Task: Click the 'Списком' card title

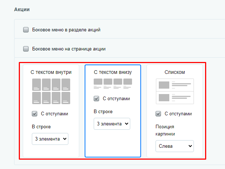Action: (x=175, y=72)
